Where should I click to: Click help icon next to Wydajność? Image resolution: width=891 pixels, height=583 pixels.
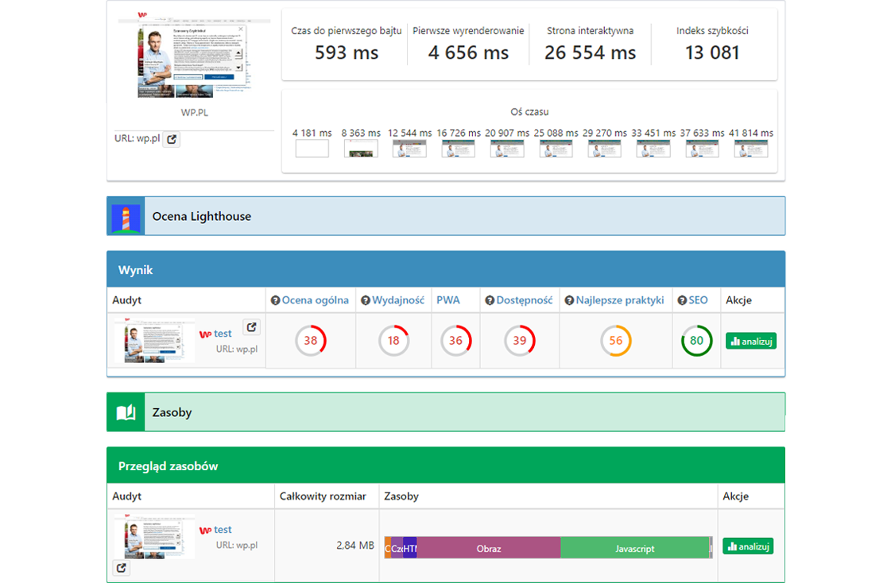coord(366,300)
